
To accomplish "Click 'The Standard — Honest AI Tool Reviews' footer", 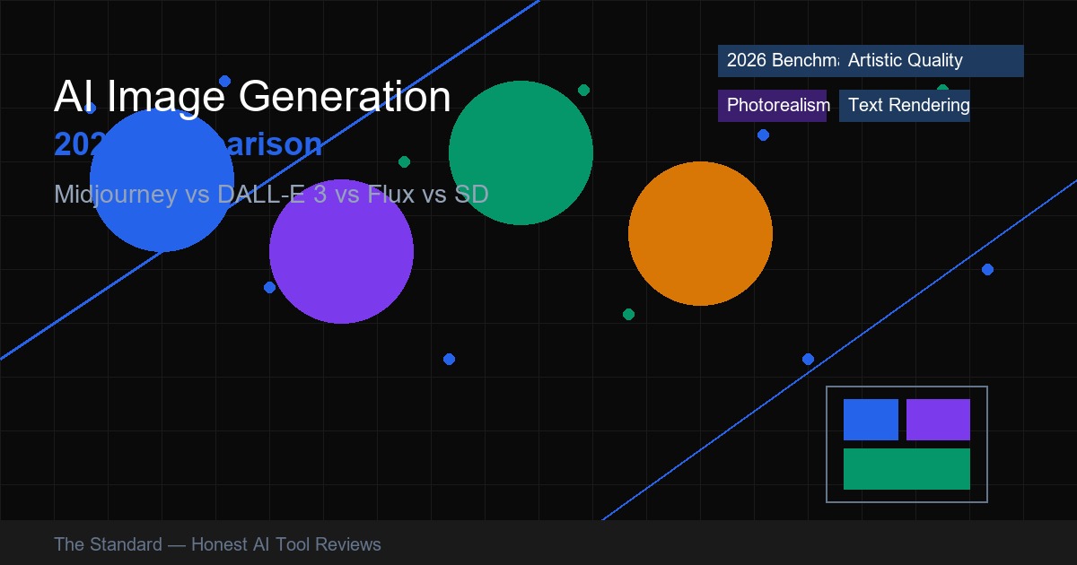I will pyautogui.click(x=217, y=544).
